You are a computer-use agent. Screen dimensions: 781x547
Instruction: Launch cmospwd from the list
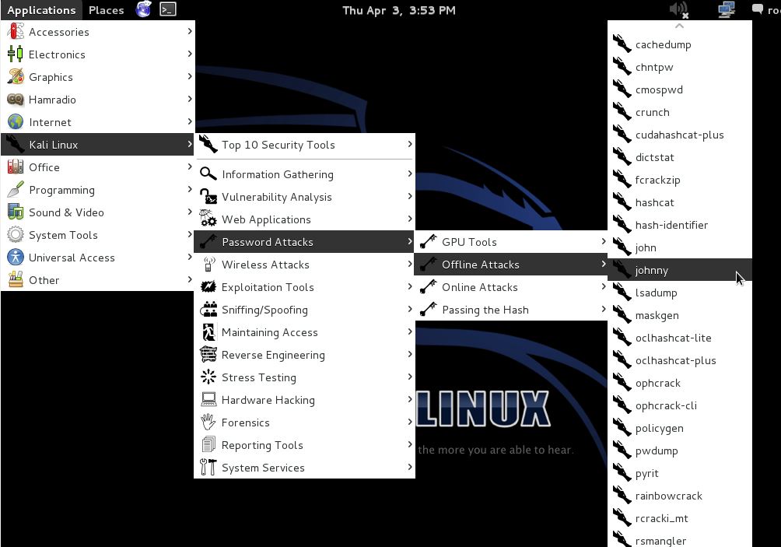click(680, 89)
